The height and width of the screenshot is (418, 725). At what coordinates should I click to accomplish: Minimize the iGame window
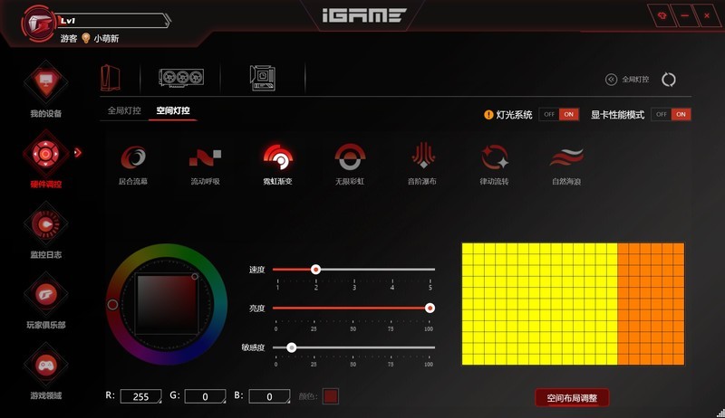click(x=685, y=15)
